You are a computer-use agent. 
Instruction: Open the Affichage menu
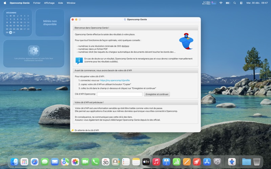pos(49,3)
